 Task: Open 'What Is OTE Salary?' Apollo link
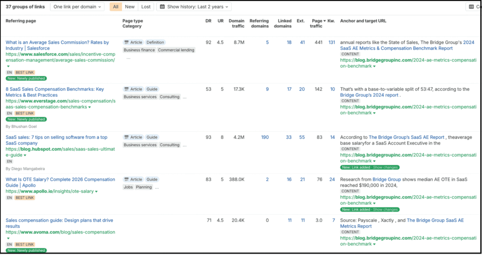[60, 182]
